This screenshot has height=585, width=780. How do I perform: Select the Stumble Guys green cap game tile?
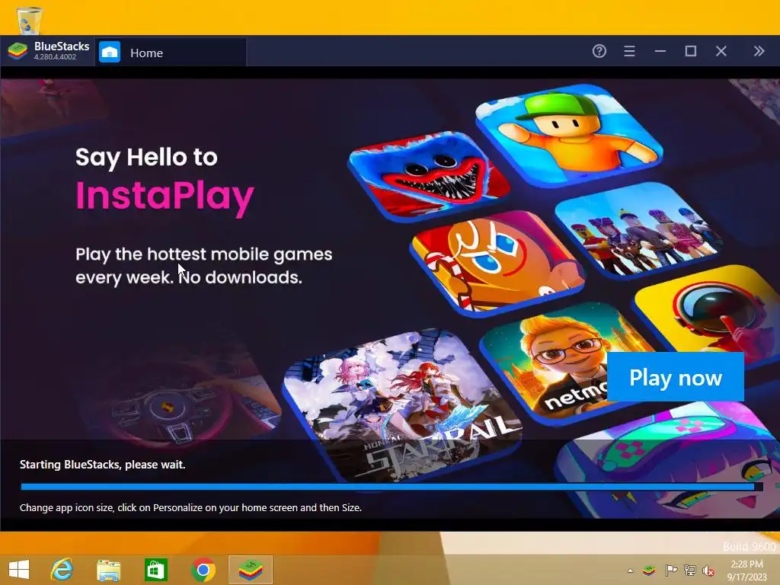pyautogui.click(x=570, y=134)
